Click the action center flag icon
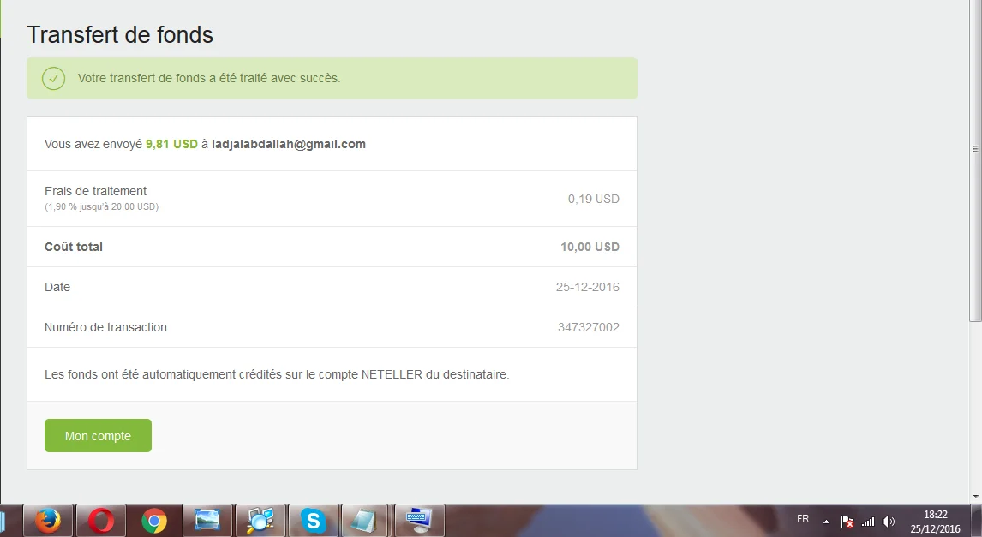 [847, 521]
